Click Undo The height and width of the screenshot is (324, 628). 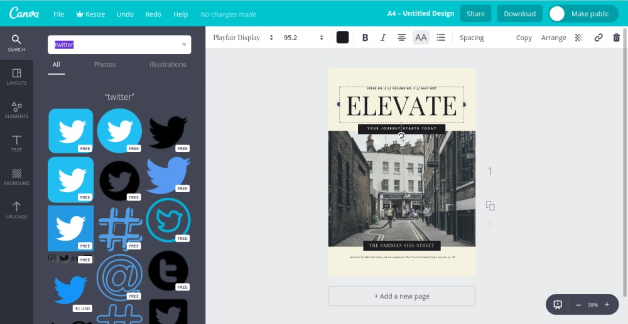(125, 14)
